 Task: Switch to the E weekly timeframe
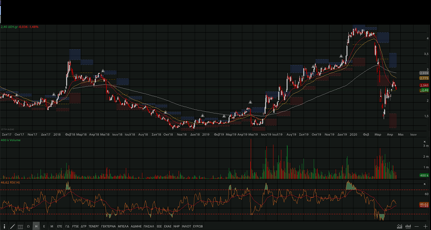click(x=44, y=226)
